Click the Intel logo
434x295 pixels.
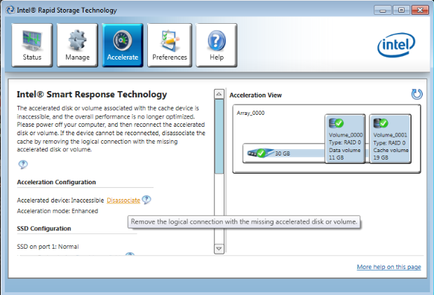coord(396,45)
